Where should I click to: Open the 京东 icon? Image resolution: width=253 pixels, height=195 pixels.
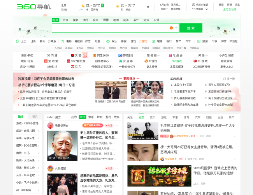tap(72, 67)
